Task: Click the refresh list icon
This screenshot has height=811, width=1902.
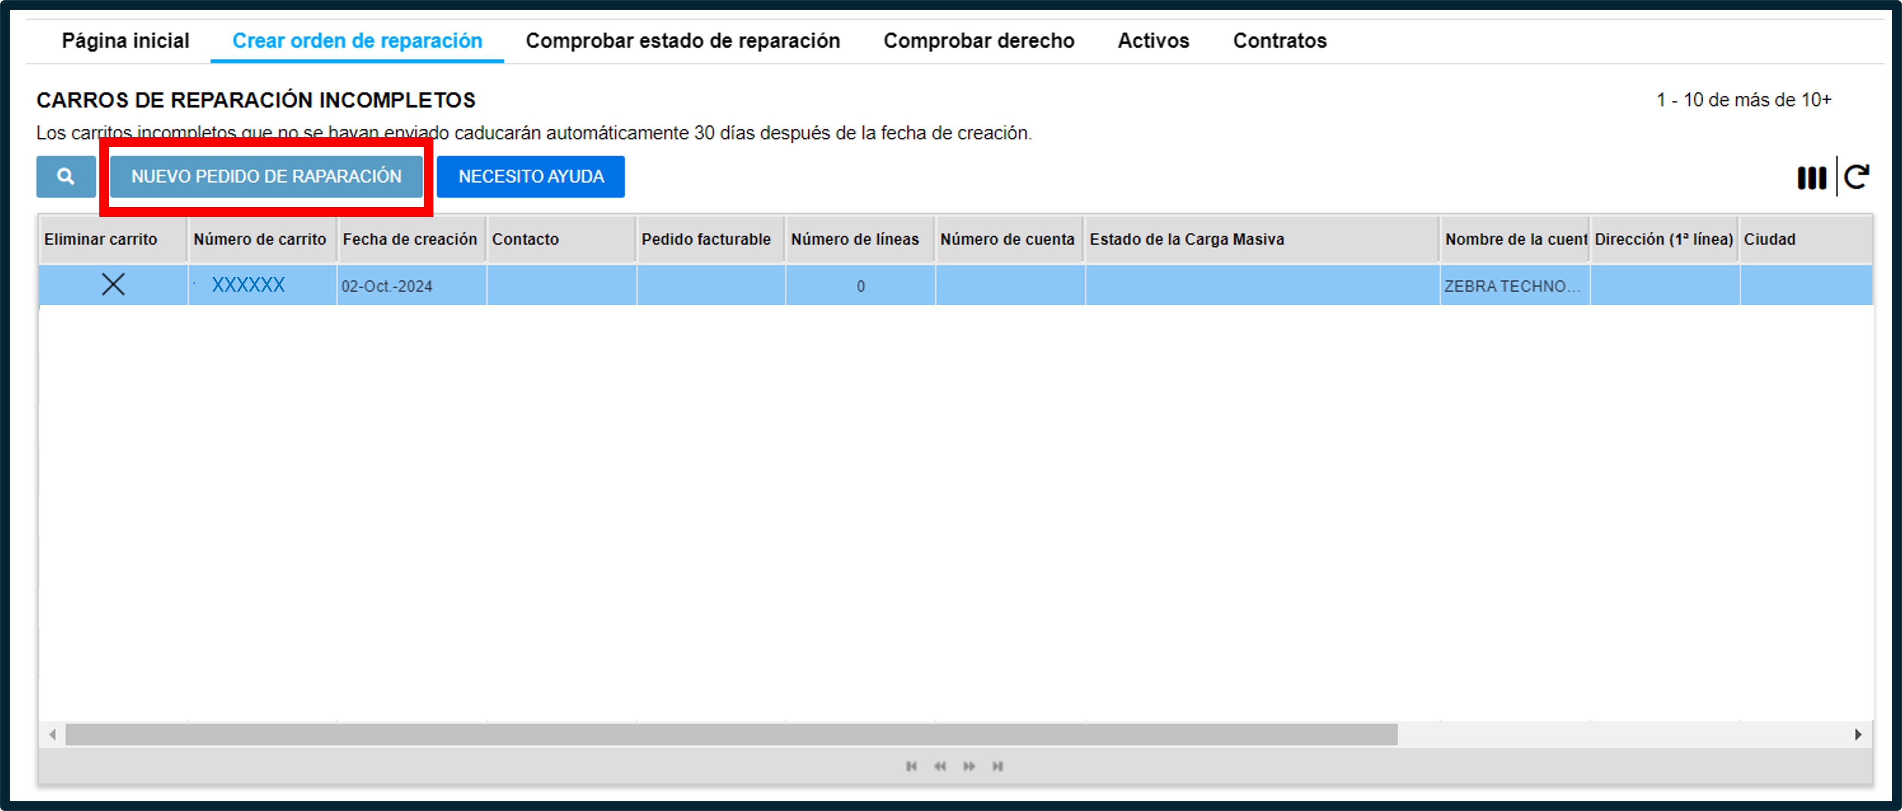Action: (x=1856, y=177)
